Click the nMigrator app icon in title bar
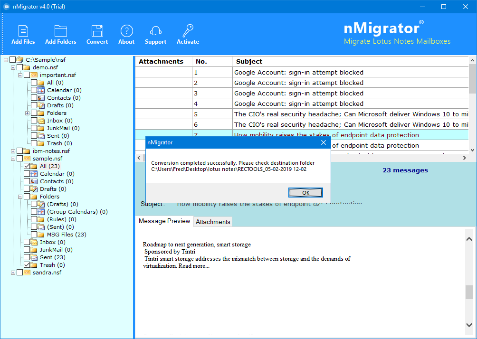 pos(6,7)
